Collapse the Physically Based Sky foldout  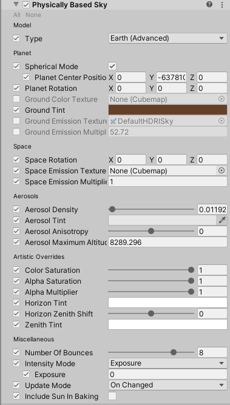coord(16,4)
